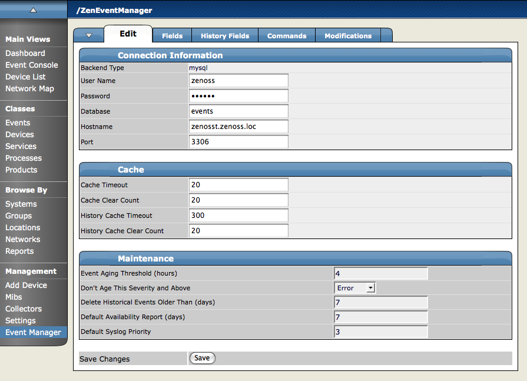527x381 pixels.
Task: Open the Modifications tab
Action: pos(348,35)
